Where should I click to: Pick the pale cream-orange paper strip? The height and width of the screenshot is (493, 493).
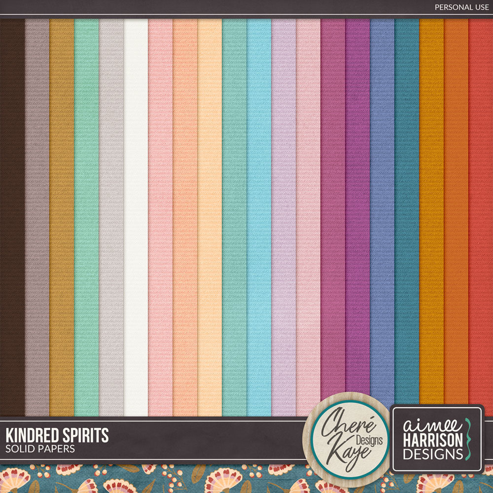[210, 217]
